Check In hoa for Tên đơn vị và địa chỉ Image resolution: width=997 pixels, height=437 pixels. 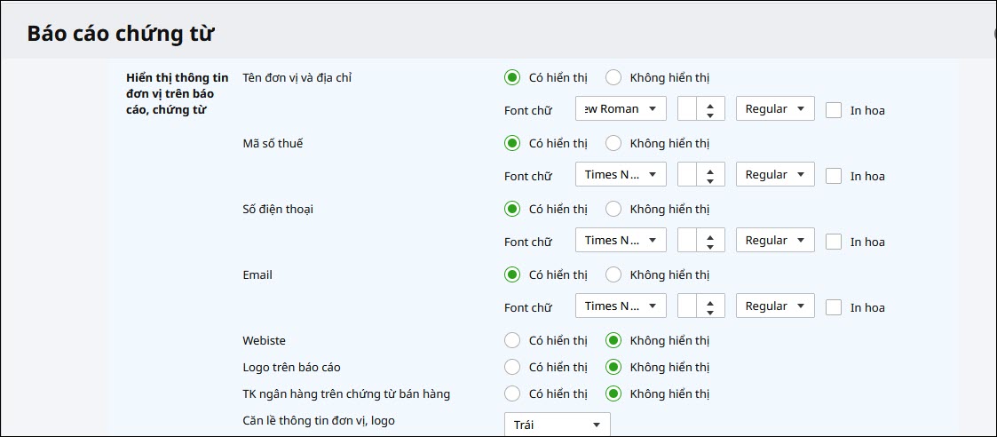834,110
